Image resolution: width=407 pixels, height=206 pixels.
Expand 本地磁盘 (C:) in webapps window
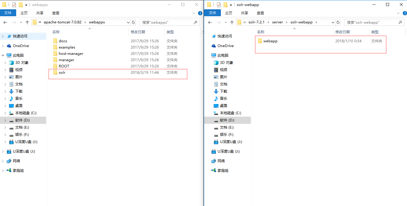(x=5, y=113)
